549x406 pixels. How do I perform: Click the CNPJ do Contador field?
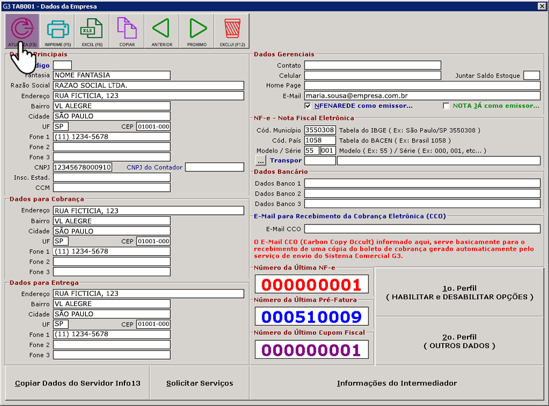[x=214, y=167]
